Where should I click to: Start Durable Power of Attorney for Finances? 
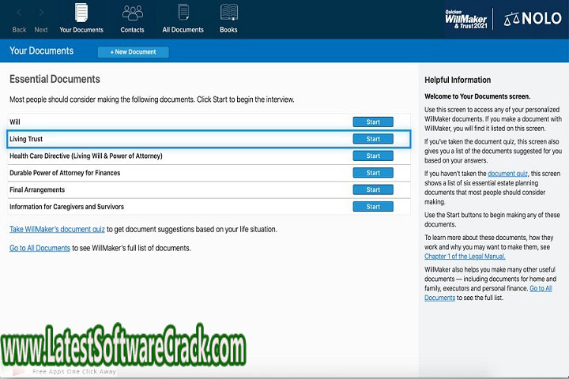click(373, 173)
